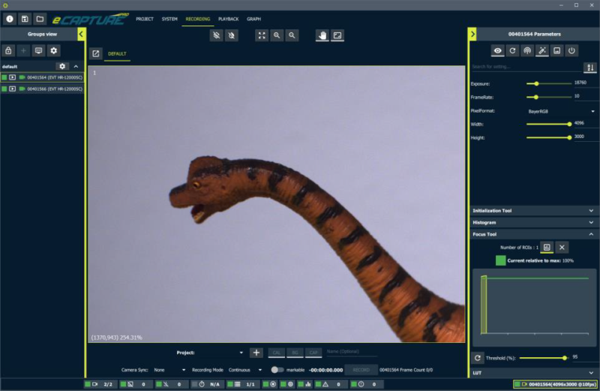600x391 pixels.
Task: Open the Camera Sync dropdown
Action: (169, 370)
